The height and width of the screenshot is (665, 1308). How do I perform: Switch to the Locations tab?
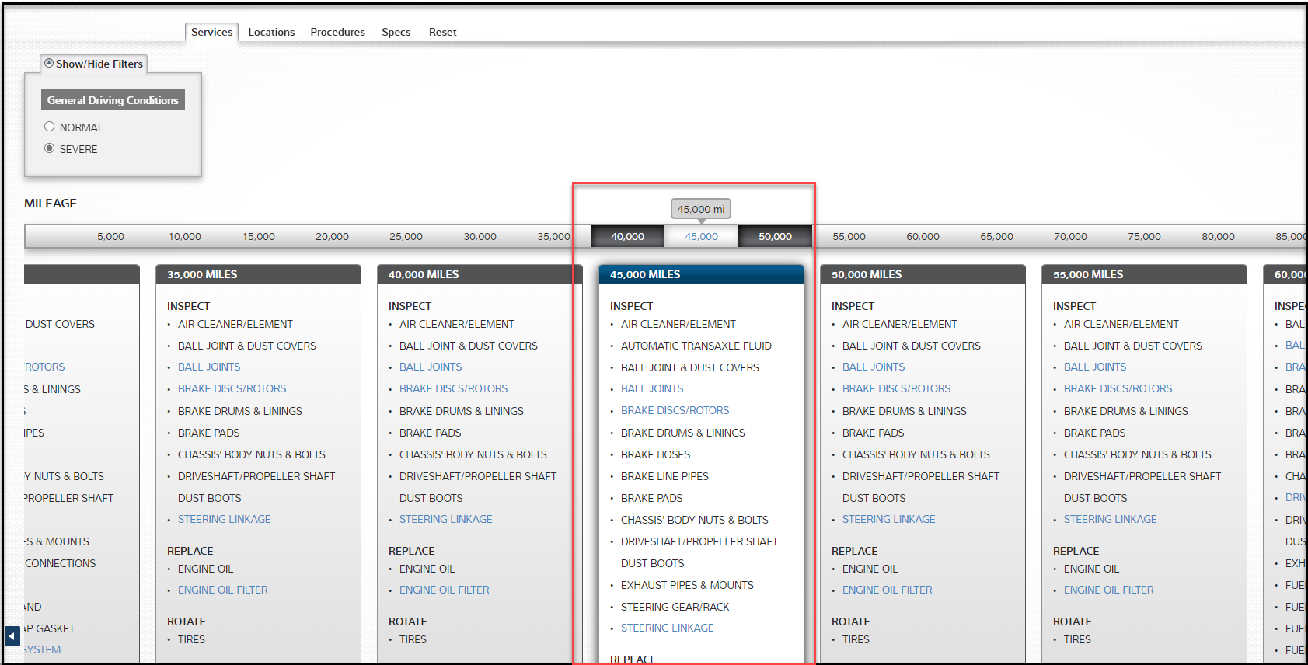coord(271,32)
